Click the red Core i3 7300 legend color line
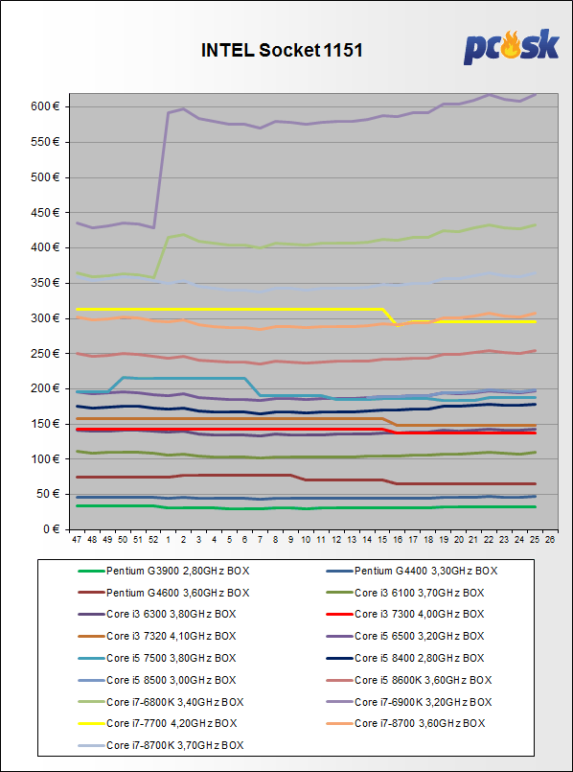Screen dimensions: 573x772 tap(339, 615)
